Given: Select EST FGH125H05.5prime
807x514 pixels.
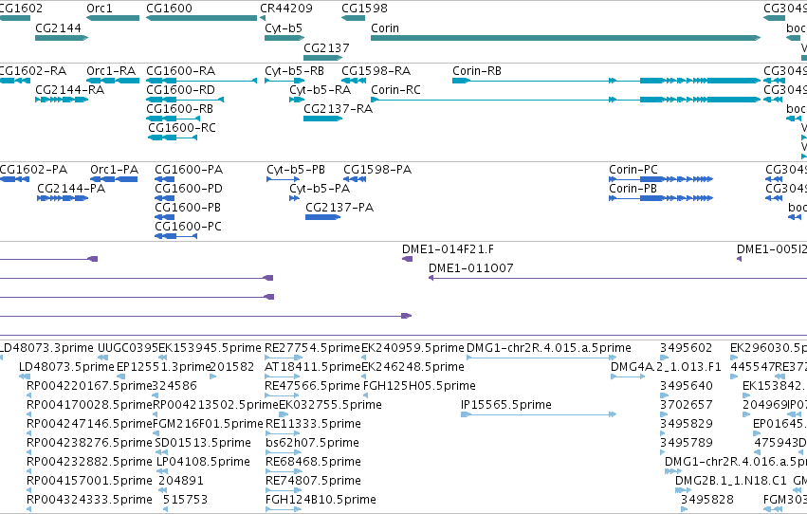Looking at the screenshot, I should [x=419, y=386].
